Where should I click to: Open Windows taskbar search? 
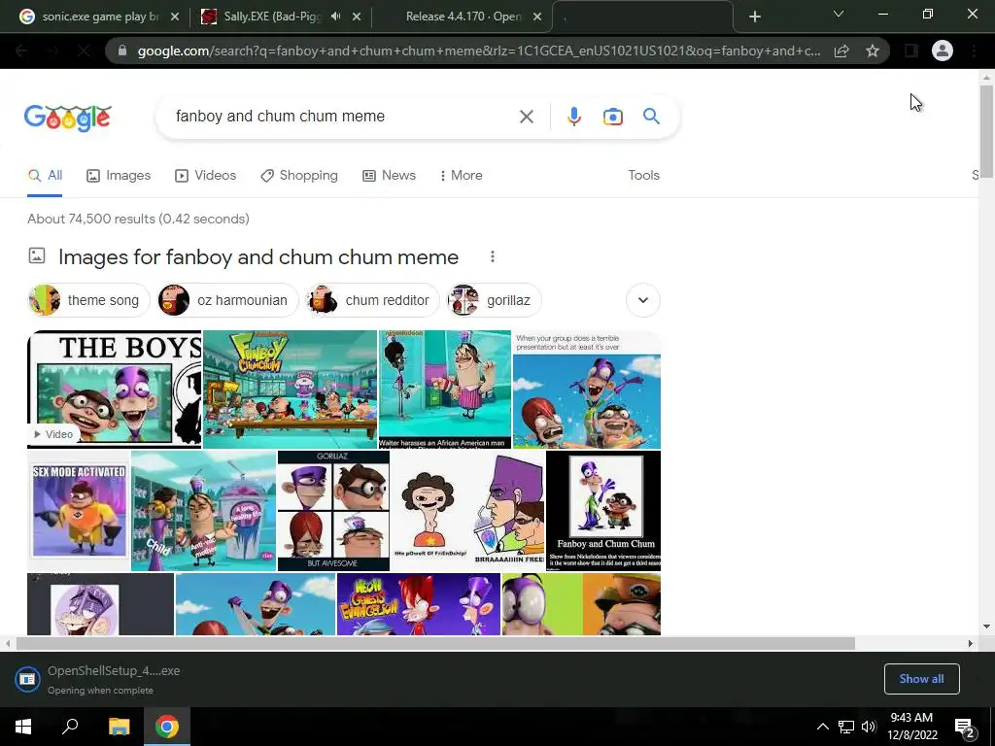70,727
